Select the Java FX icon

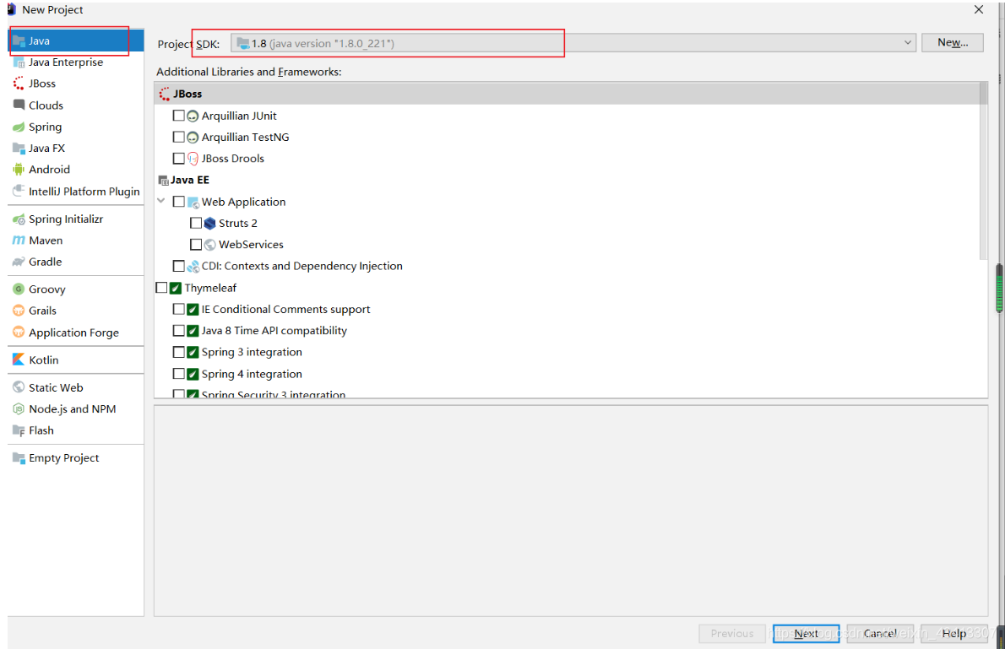tap(19, 148)
